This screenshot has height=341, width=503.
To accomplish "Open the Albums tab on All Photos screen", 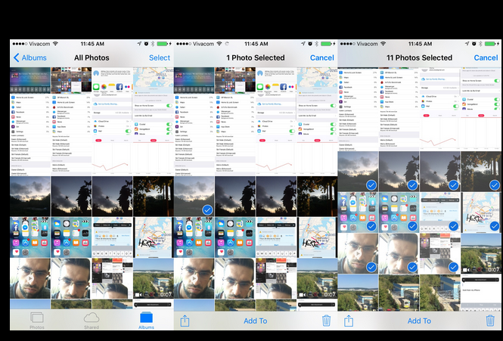I will (146, 321).
